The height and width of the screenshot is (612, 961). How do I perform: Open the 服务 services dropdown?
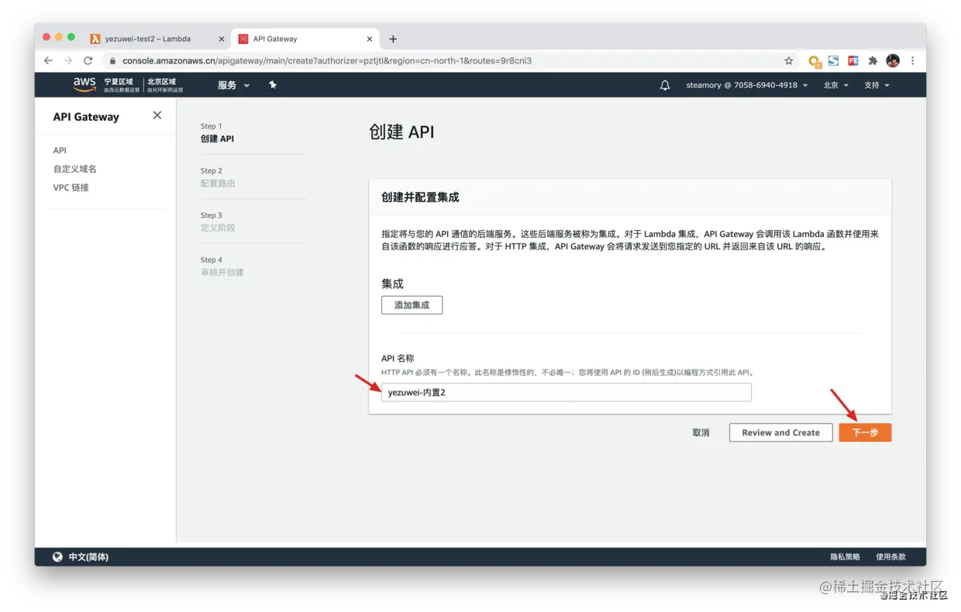coord(233,85)
